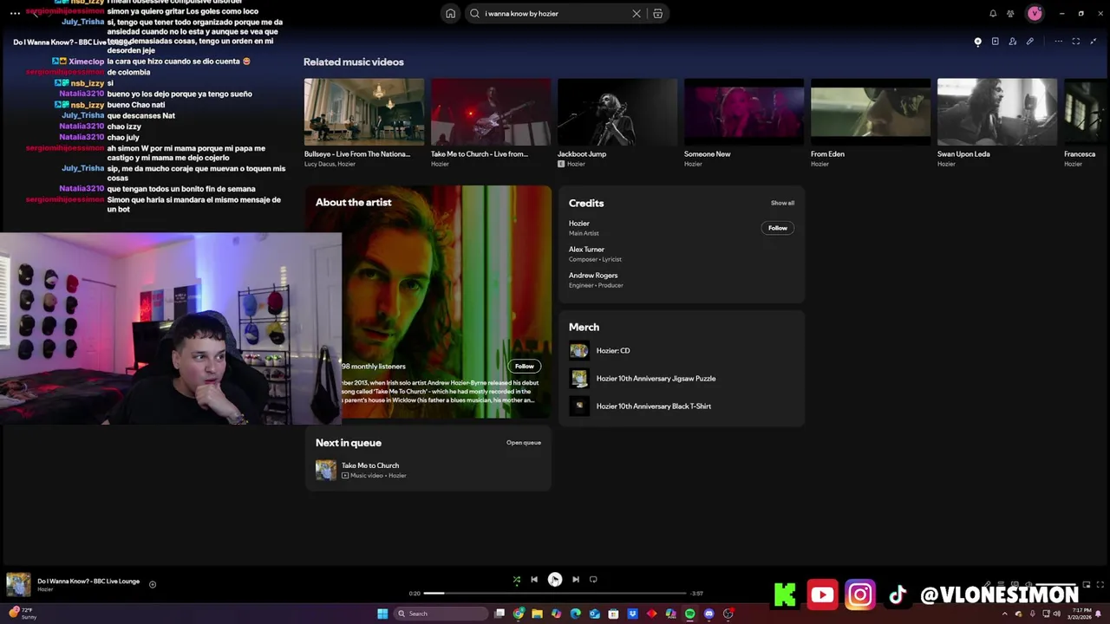
Task: Open the Browse icon beside the search bar
Action: (x=658, y=14)
